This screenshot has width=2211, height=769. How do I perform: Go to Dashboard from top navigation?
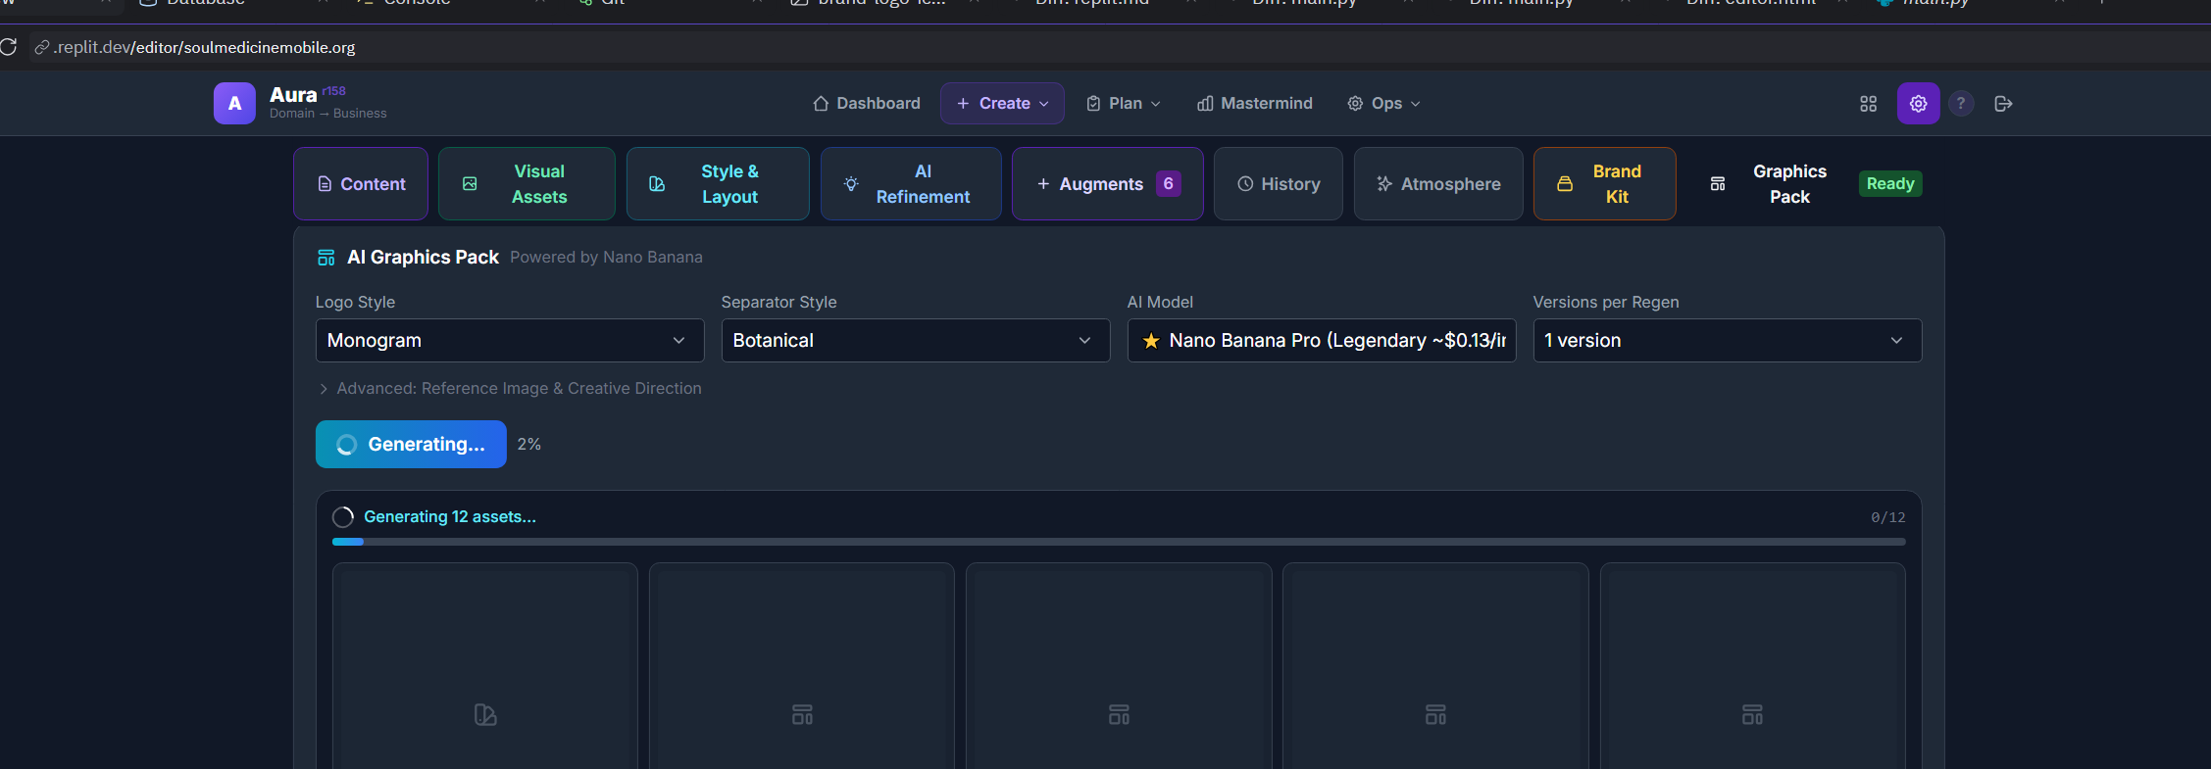pos(867,104)
